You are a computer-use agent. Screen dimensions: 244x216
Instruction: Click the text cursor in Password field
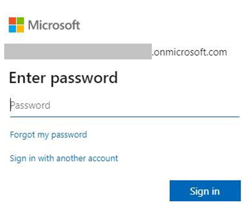pyautogui.click(x=11, y=105)
